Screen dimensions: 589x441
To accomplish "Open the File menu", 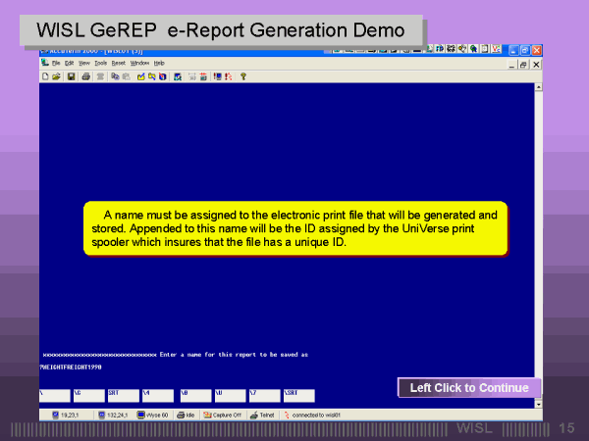I will coord(56,63).
